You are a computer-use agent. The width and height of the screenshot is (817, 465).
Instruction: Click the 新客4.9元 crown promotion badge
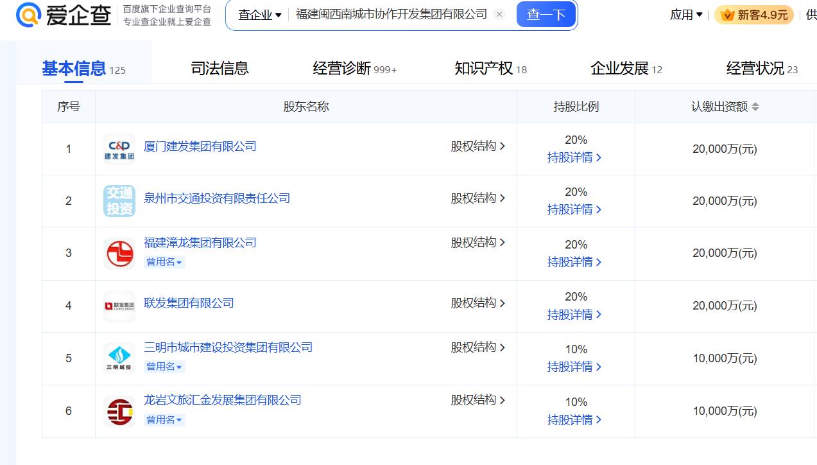[754, 15]
